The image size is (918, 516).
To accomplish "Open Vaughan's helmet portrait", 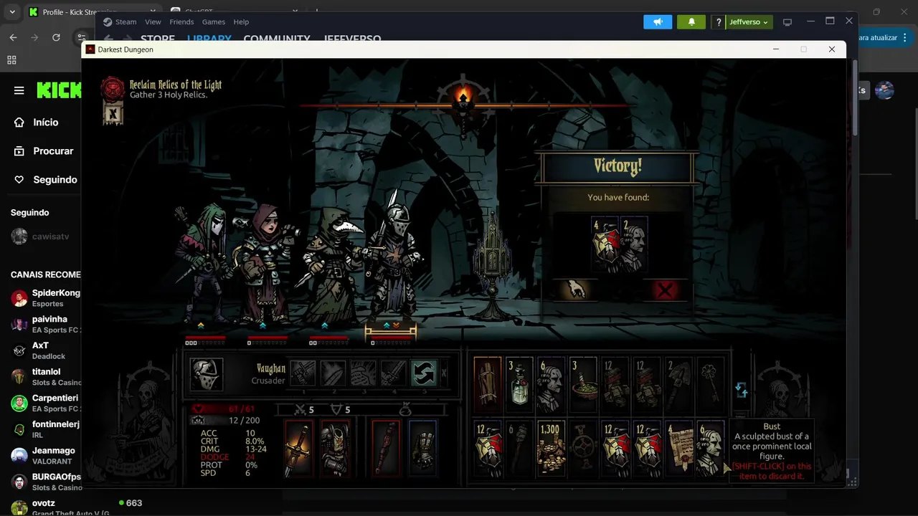I will (206, 373).
